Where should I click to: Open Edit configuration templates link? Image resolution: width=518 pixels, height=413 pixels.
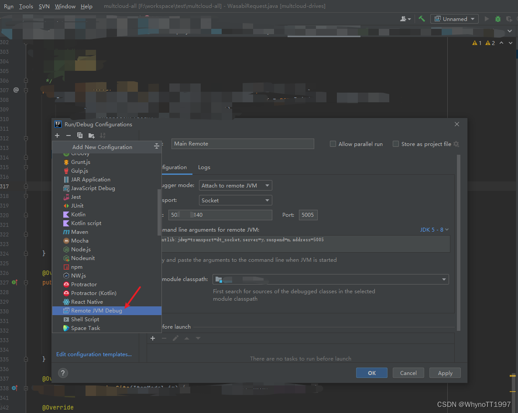[x=94, y=354]
